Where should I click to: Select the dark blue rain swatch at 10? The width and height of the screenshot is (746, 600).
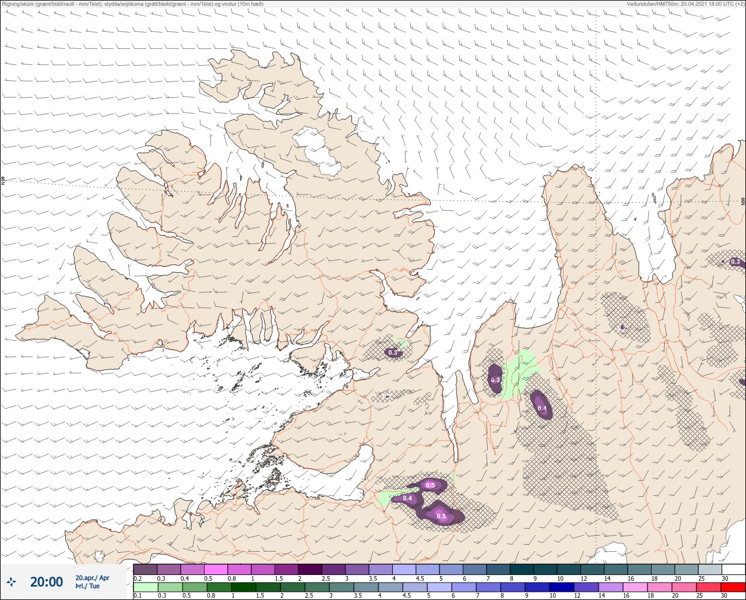point(562,588)
